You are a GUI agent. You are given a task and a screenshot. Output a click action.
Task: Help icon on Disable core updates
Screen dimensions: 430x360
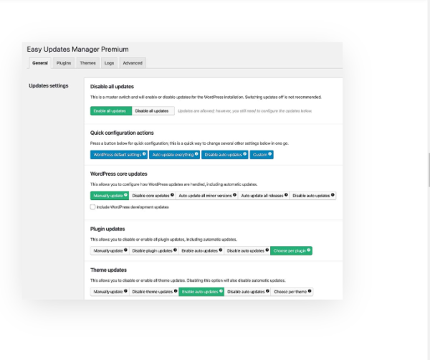(172, 195)
